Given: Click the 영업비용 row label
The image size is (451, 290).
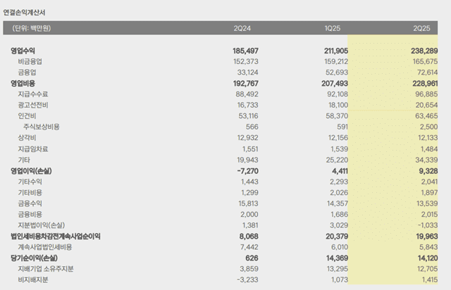Looking at the screenshot, I should coord(23,83).
